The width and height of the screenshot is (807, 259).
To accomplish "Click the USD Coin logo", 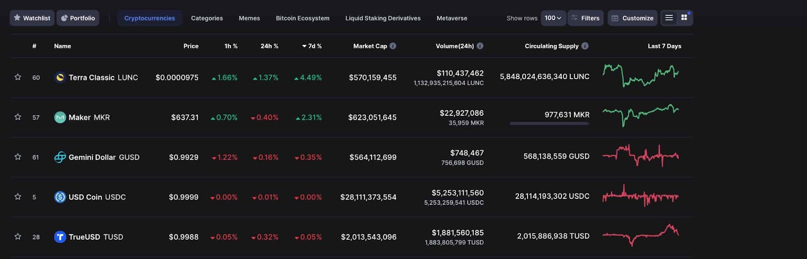I will pos(60,197).
